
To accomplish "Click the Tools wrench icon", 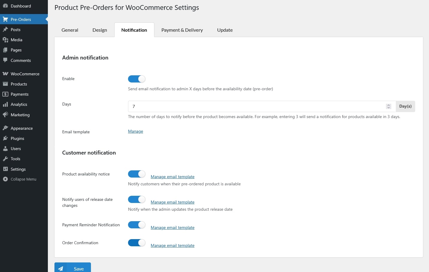I will click(5, 159).
